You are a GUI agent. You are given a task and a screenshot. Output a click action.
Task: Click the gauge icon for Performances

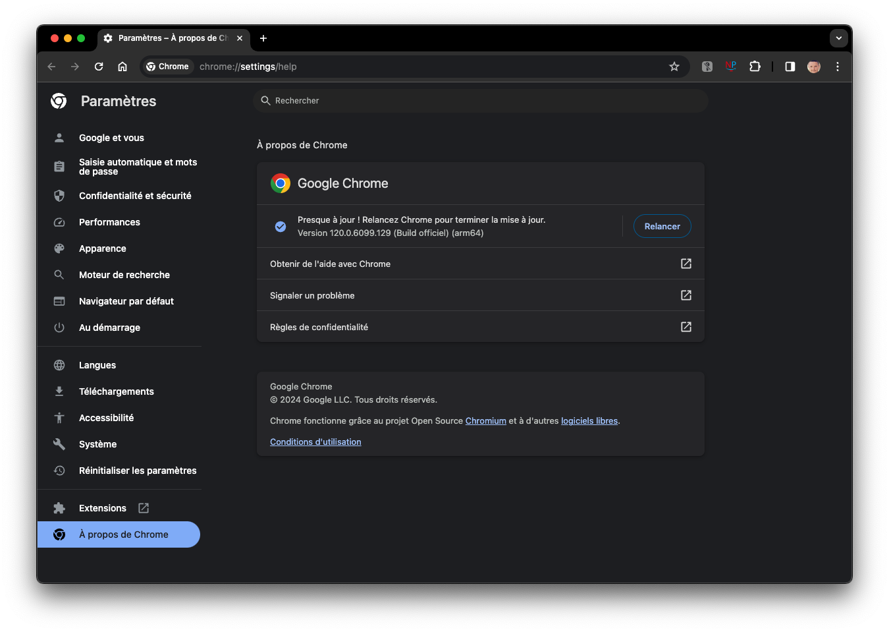pos(59,222)
